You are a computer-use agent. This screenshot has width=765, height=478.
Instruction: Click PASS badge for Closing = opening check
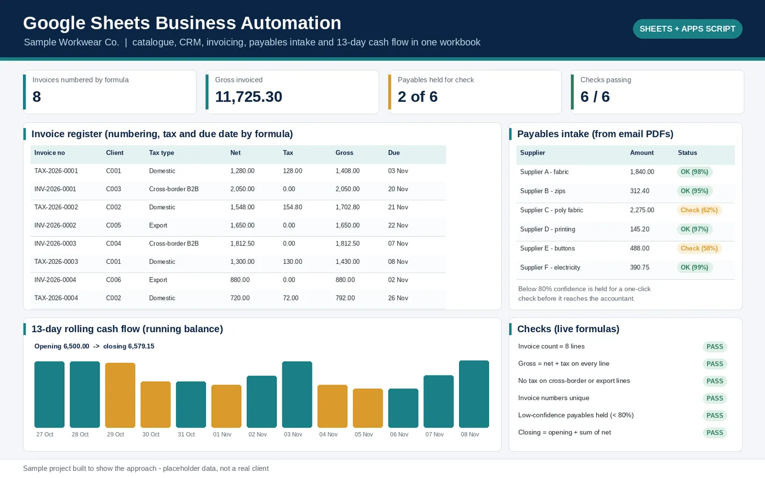(x=715, y=433)
